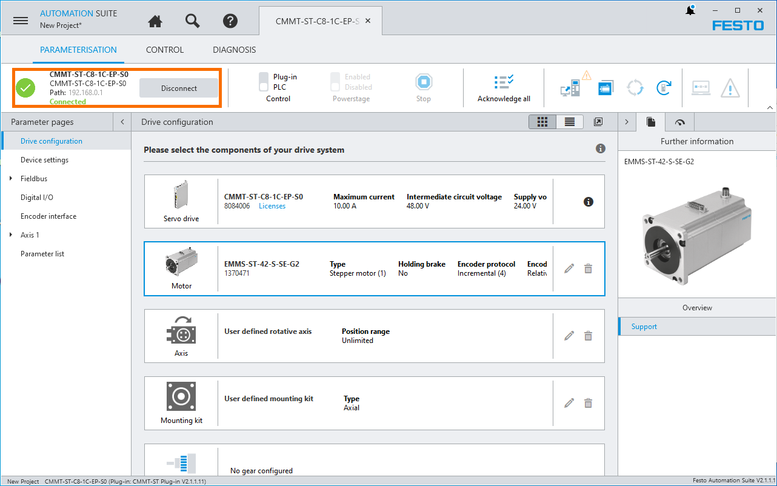Expand the Fieldbus tree node

tap(11, 179)
